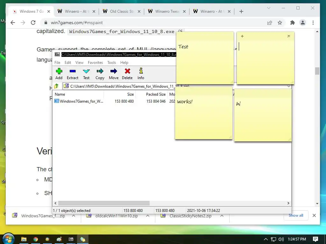326x244 pixels.
Task: Click the horizontal scrollbar thumb in 7-Zip
Action: point(104,203)
